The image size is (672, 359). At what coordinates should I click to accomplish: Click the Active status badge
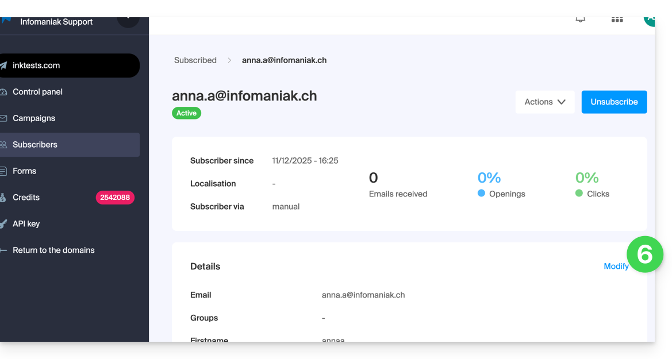(x=186, y=113)
